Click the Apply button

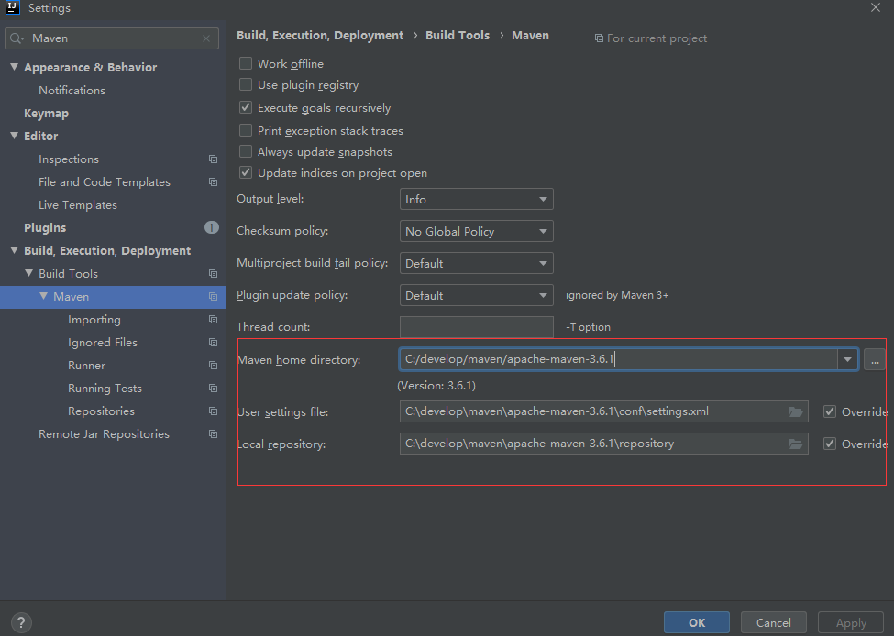851,622
